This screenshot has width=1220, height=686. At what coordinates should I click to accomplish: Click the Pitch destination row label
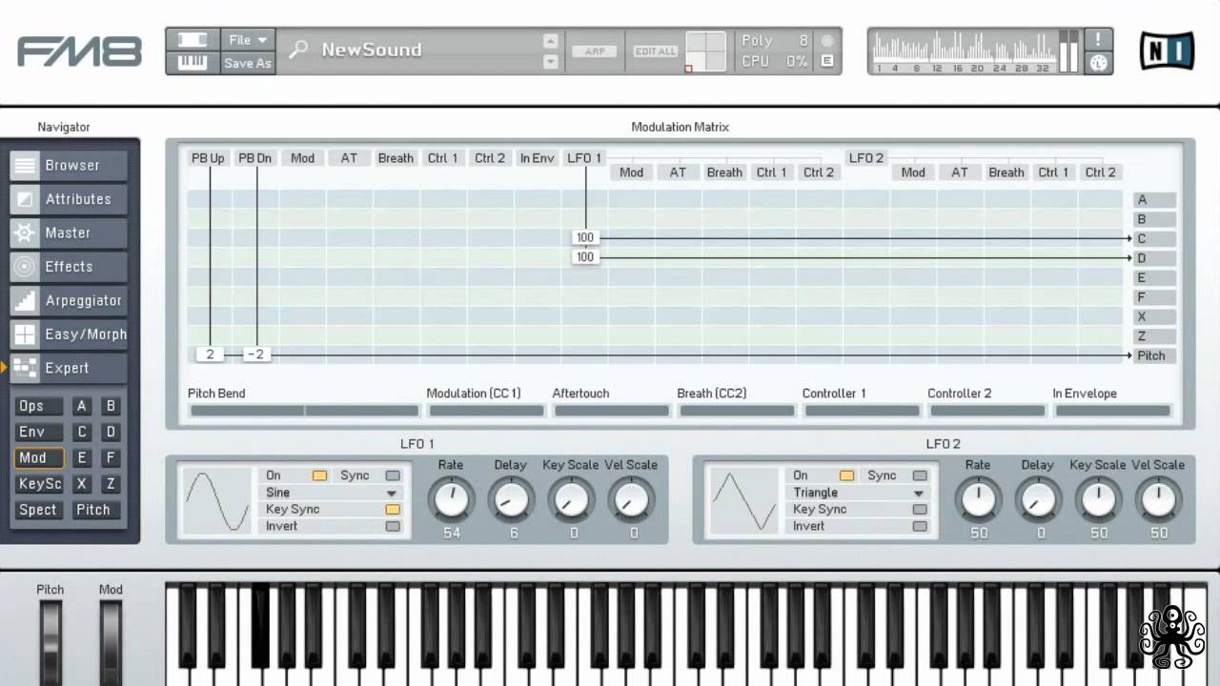click(x=1153, y=355)
